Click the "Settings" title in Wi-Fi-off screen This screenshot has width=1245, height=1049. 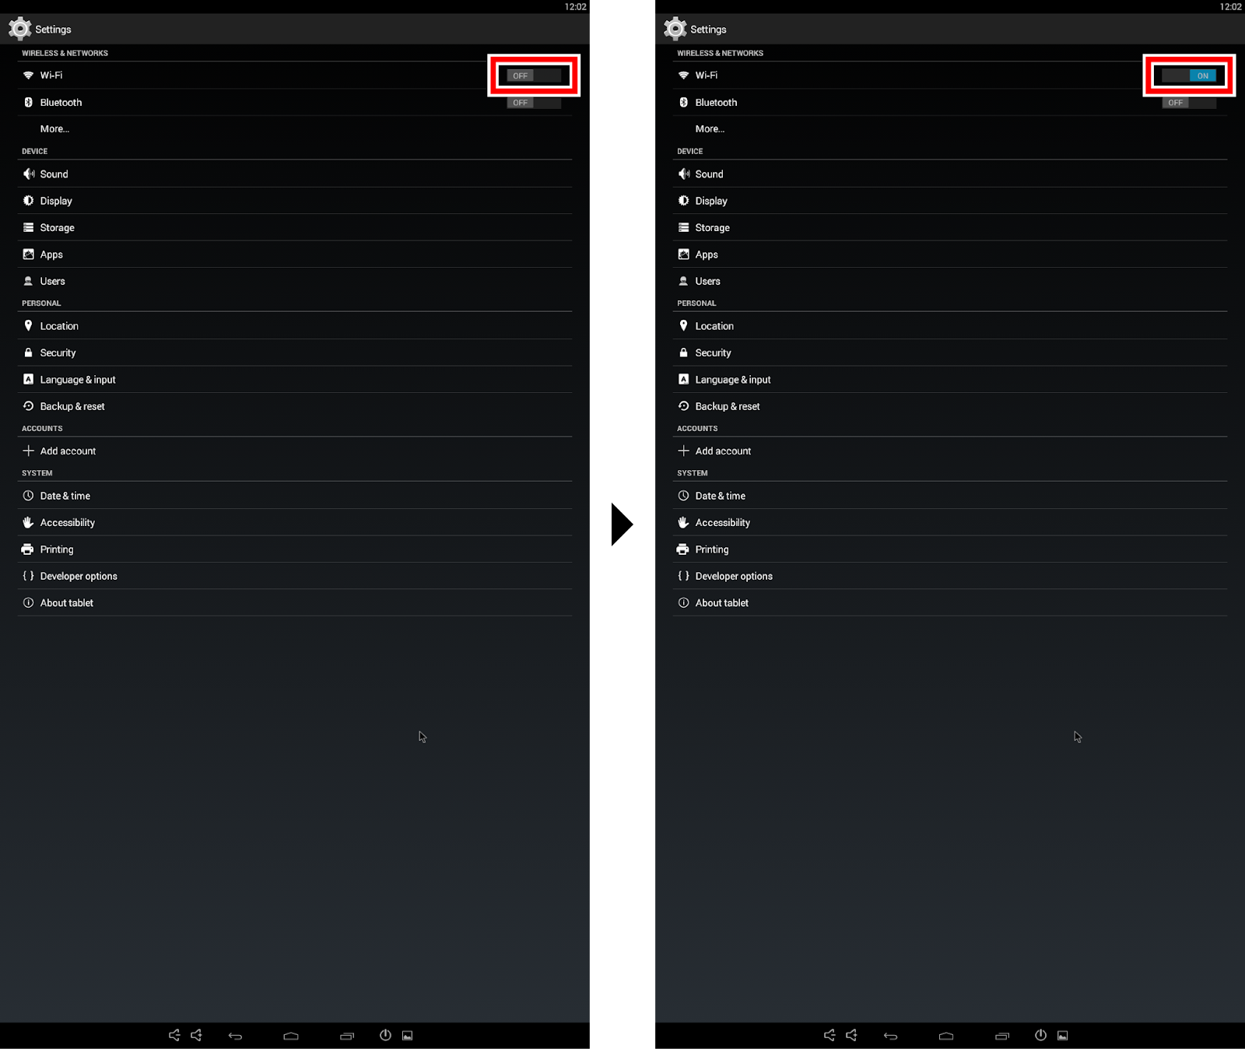[53, 30]
